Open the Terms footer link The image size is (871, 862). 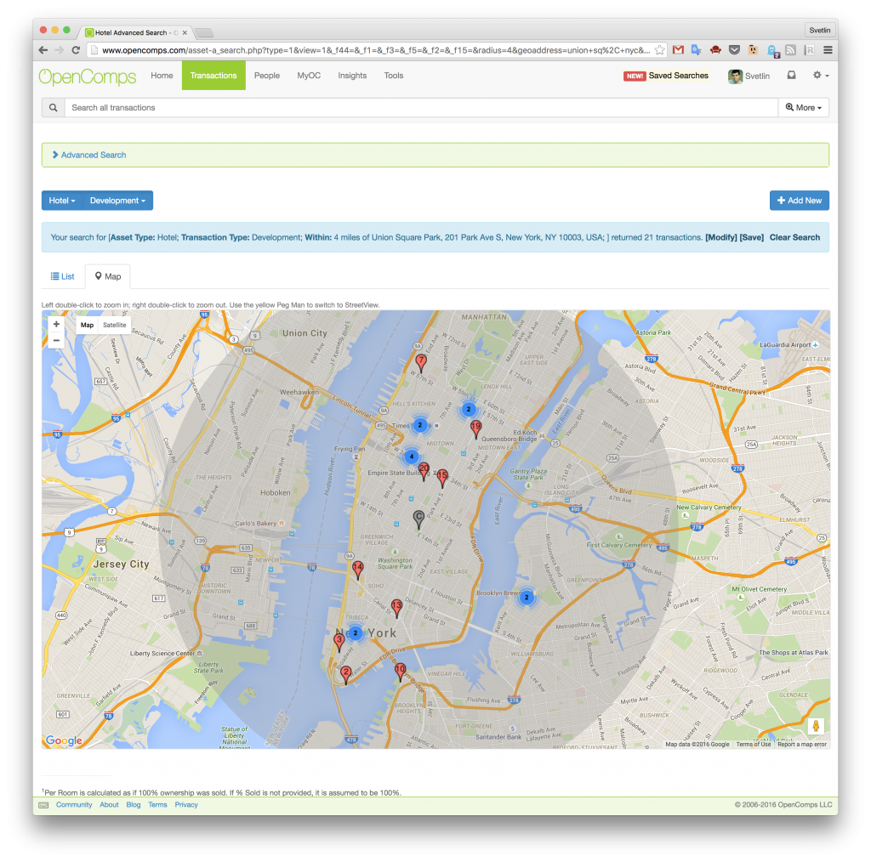pos(157,805)
